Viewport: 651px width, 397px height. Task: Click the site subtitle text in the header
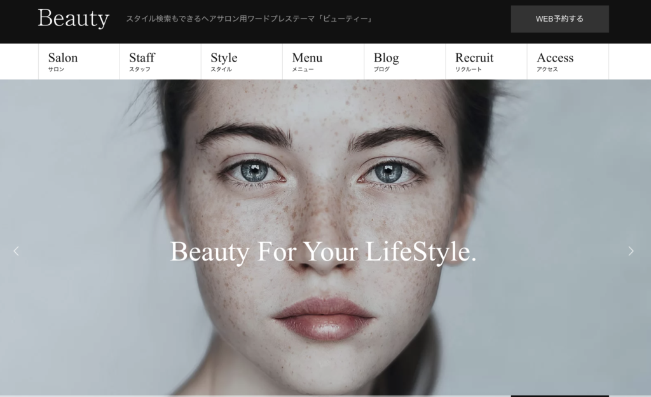click(249, 19)
